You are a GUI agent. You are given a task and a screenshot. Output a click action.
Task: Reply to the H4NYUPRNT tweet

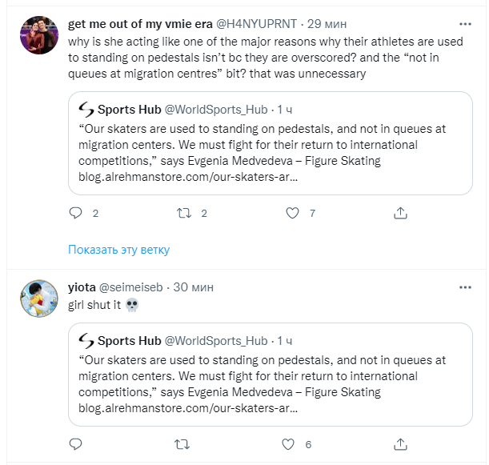click(x=76, y=214)
